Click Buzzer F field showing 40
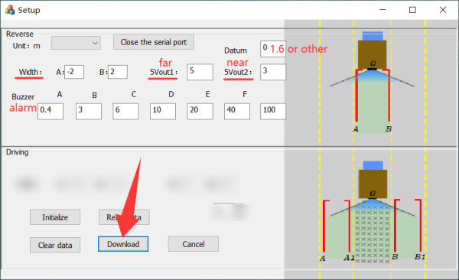Viewport: 459px width, 280px height. point(237,111)
